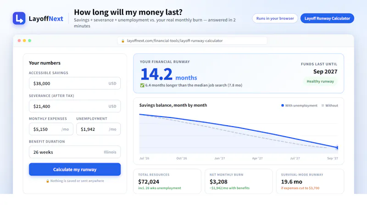
Task: Click 'if expenses cut to $3,700' note
Action: pos(300,188)
